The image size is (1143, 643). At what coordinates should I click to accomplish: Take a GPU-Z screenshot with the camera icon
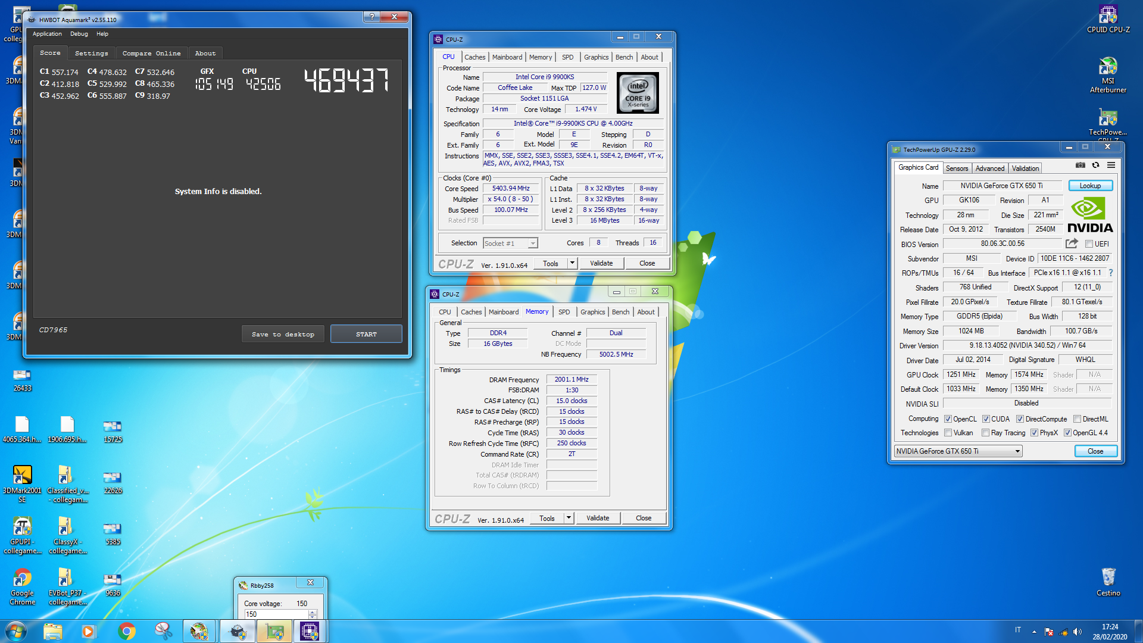point(1080,166)
